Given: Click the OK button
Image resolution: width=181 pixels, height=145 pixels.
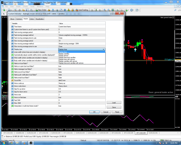Looking at the screenshot, I should point(94,112).
